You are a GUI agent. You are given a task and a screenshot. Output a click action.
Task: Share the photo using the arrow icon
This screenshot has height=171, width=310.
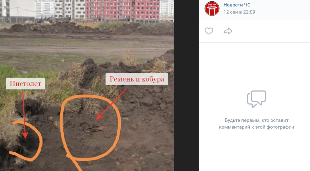(x=228, y=31)
